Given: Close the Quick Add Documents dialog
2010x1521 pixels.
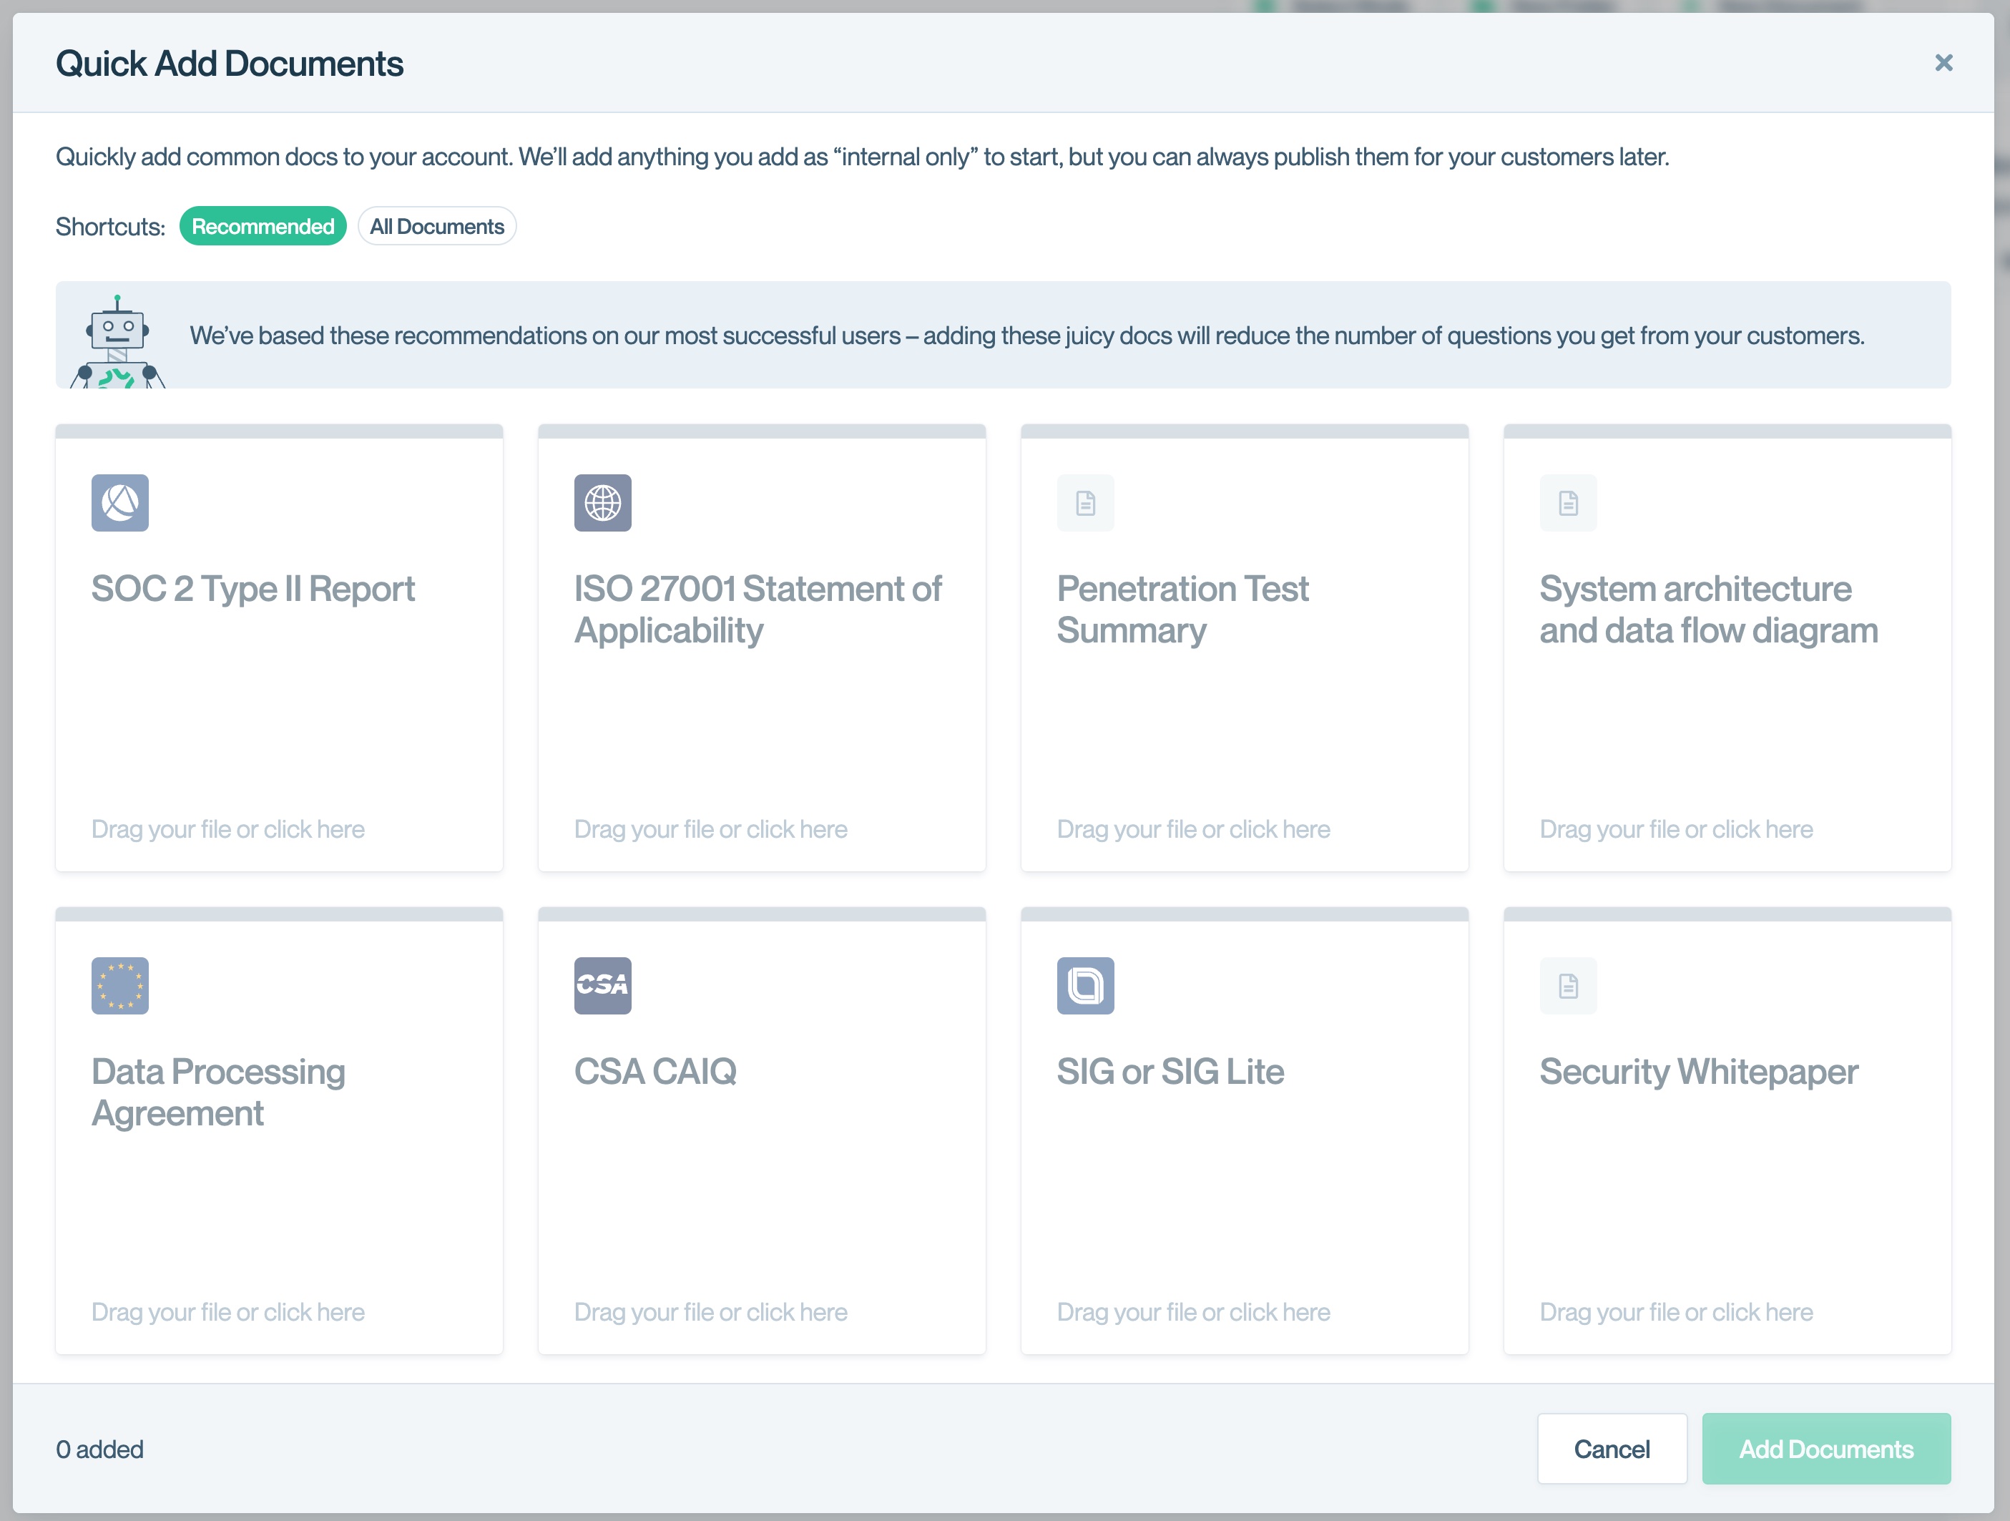Looking at the screenshot, I should point(1943,63).
